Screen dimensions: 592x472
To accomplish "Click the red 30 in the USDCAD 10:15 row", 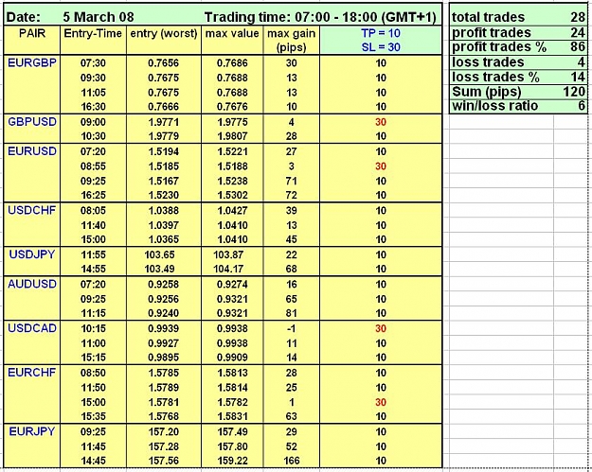I will (381, 328).
